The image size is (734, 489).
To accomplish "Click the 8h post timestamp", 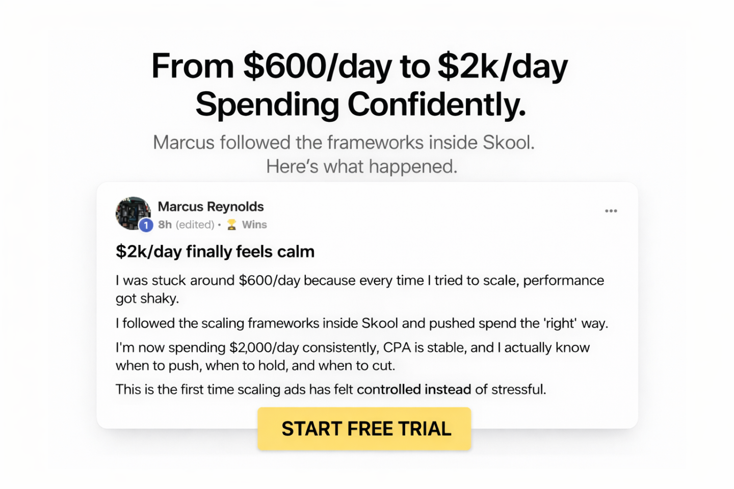I will tap(165, 225).
